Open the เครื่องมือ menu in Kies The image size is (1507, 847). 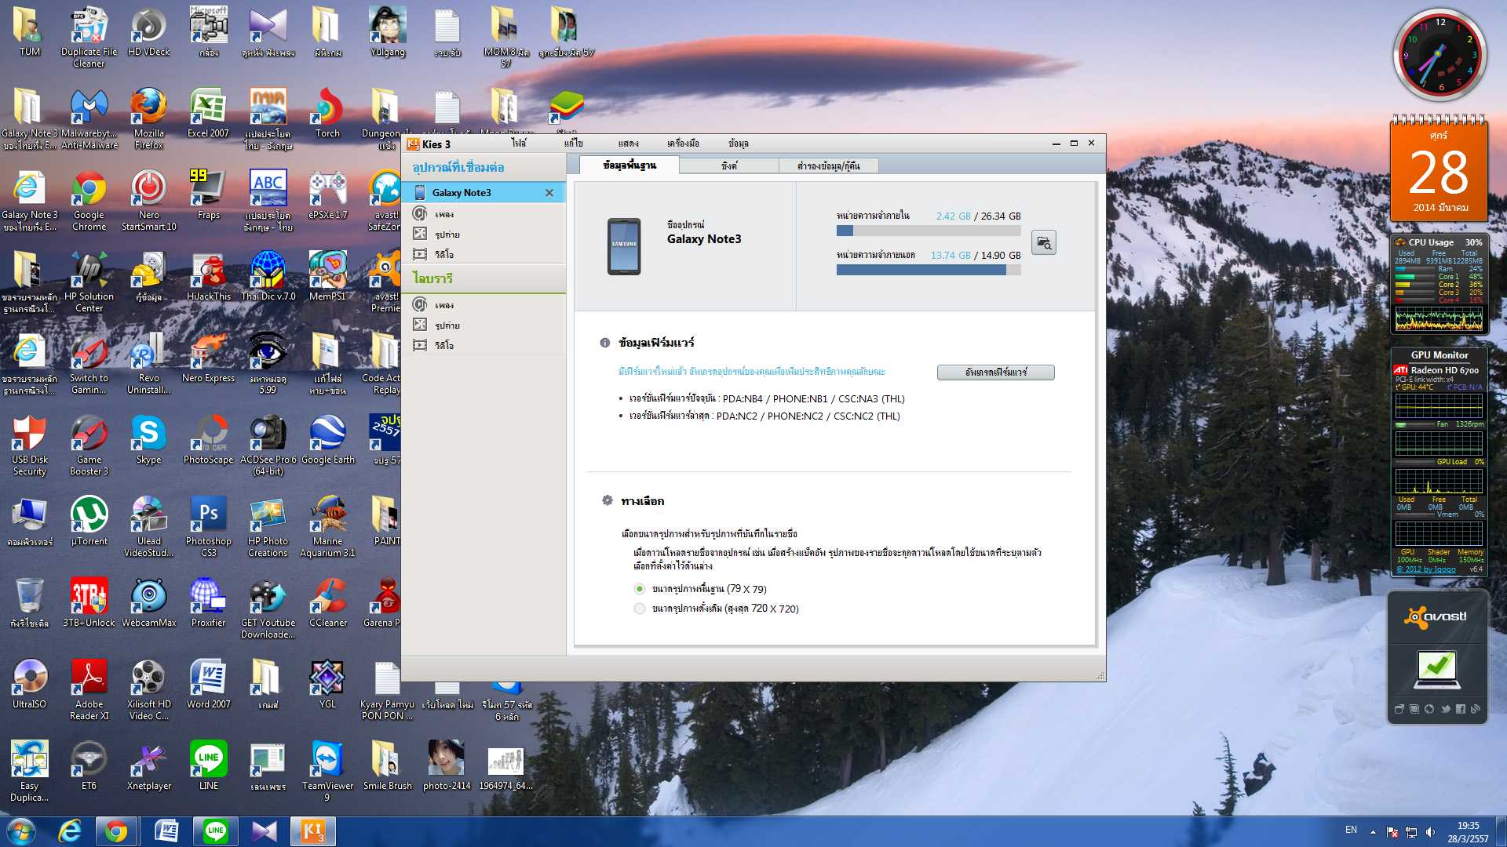coord(683,144)
